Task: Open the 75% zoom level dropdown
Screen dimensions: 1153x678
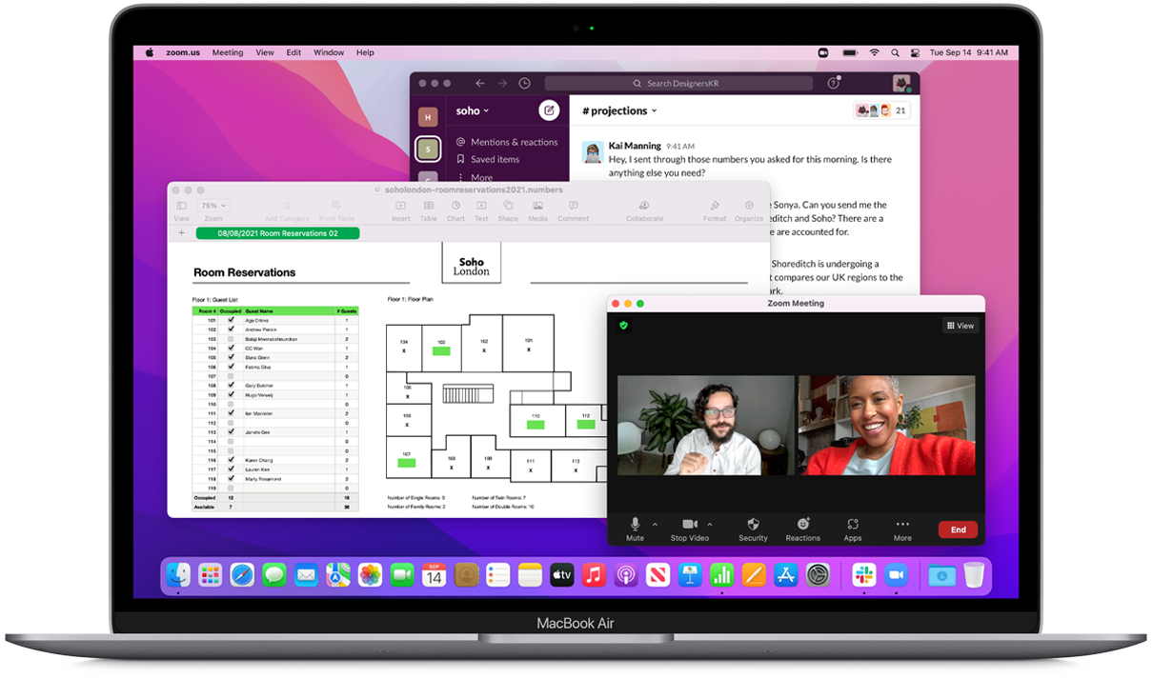Action: point(213,205)
